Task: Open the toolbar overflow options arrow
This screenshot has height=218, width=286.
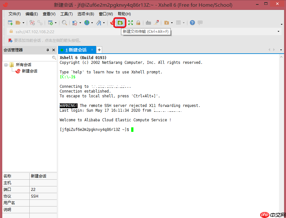Action: 282,24
